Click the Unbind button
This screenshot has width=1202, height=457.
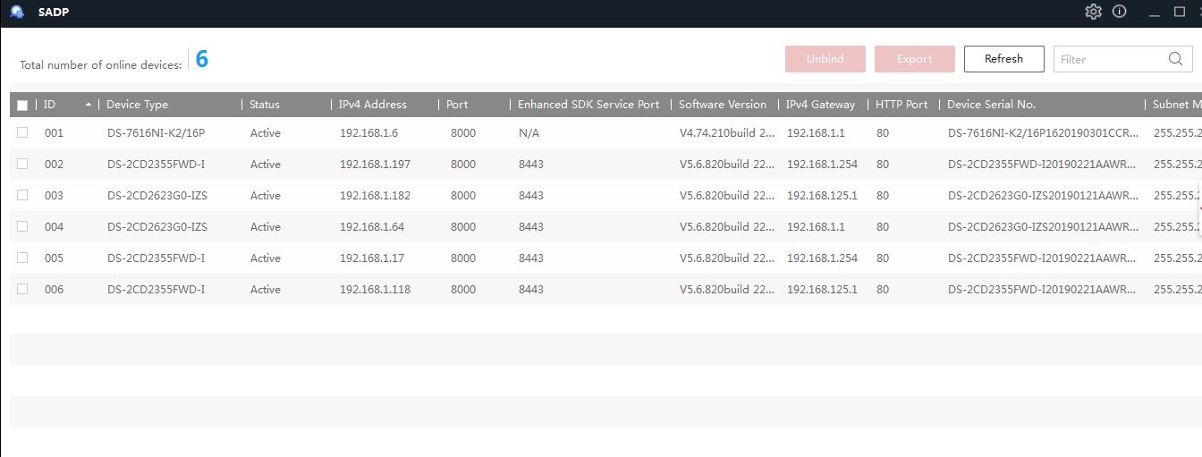point(825,59)
